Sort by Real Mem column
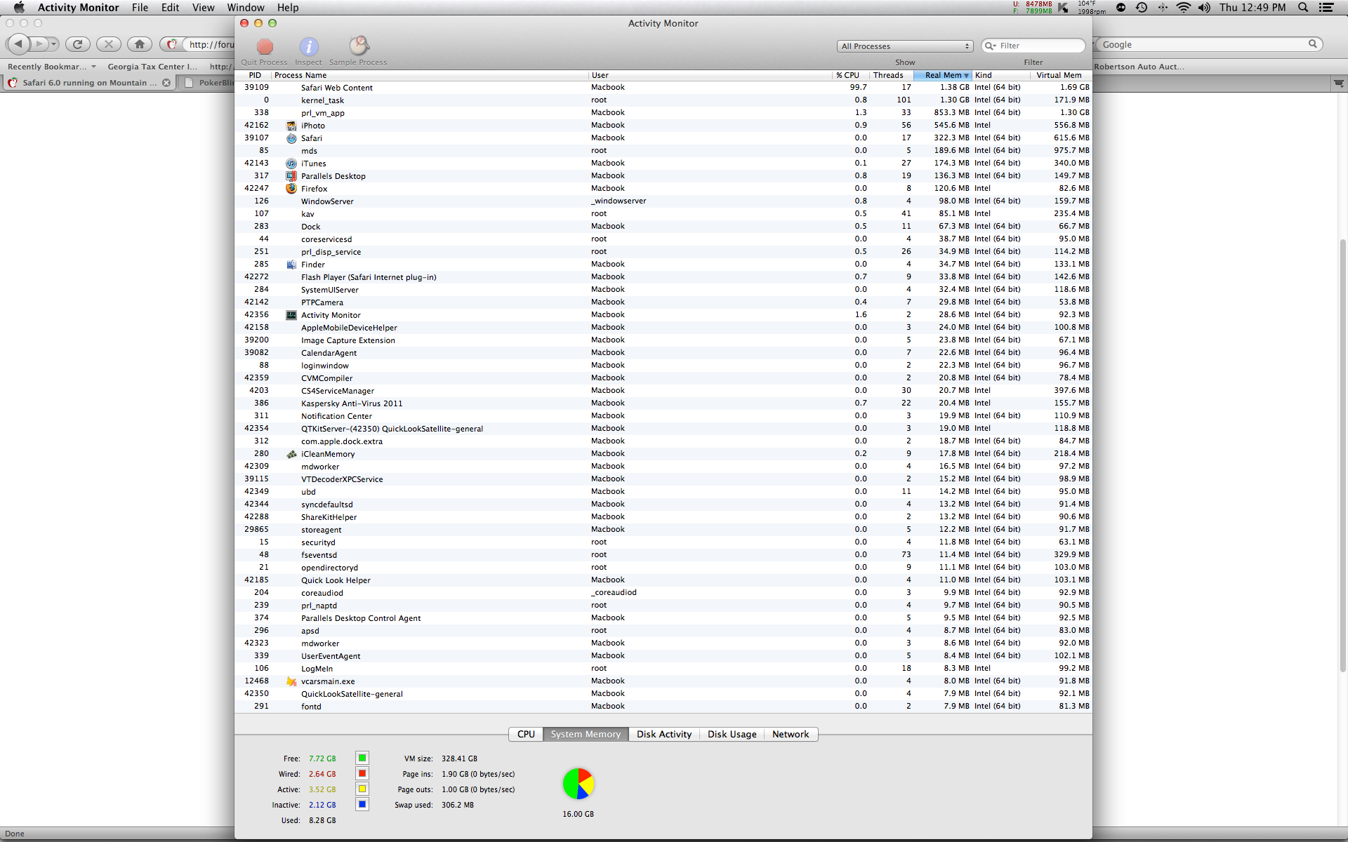The width and height of the screenshot is (1348, 842). point(943,75)
